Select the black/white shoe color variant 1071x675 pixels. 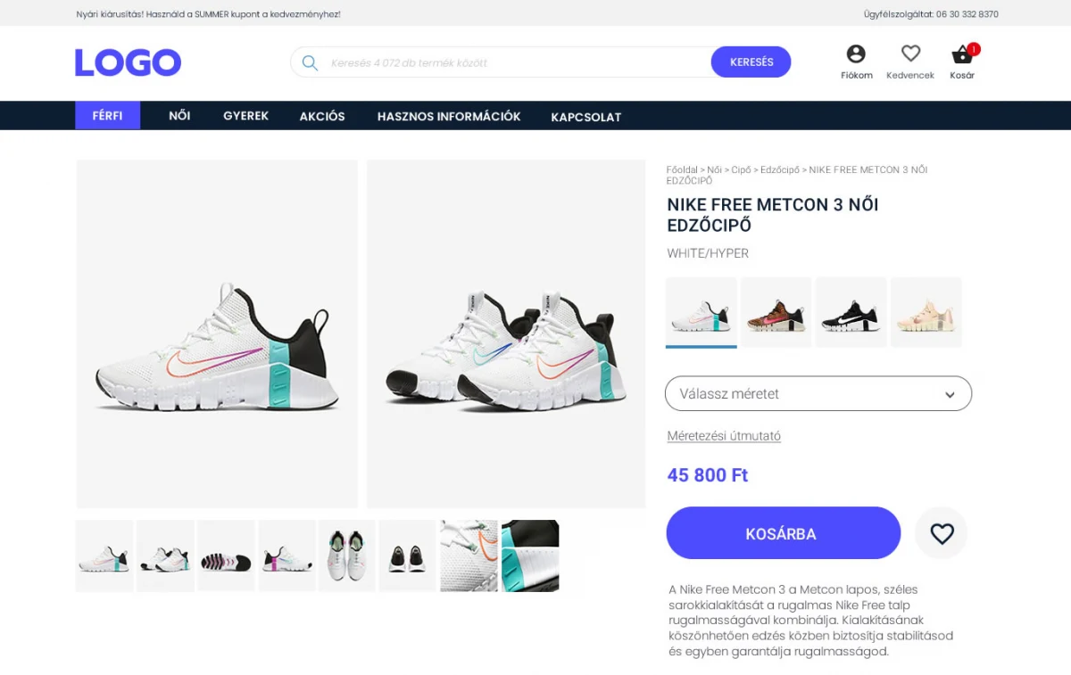851,312
